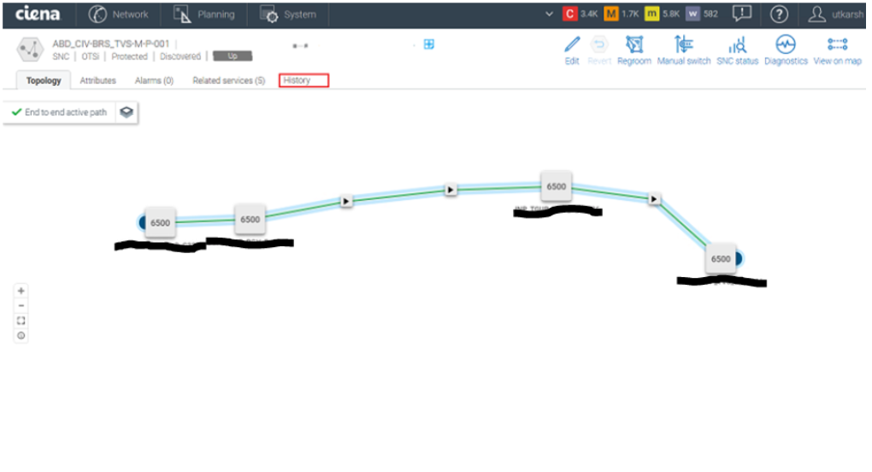Open the System menu

[x=287, y=15]
